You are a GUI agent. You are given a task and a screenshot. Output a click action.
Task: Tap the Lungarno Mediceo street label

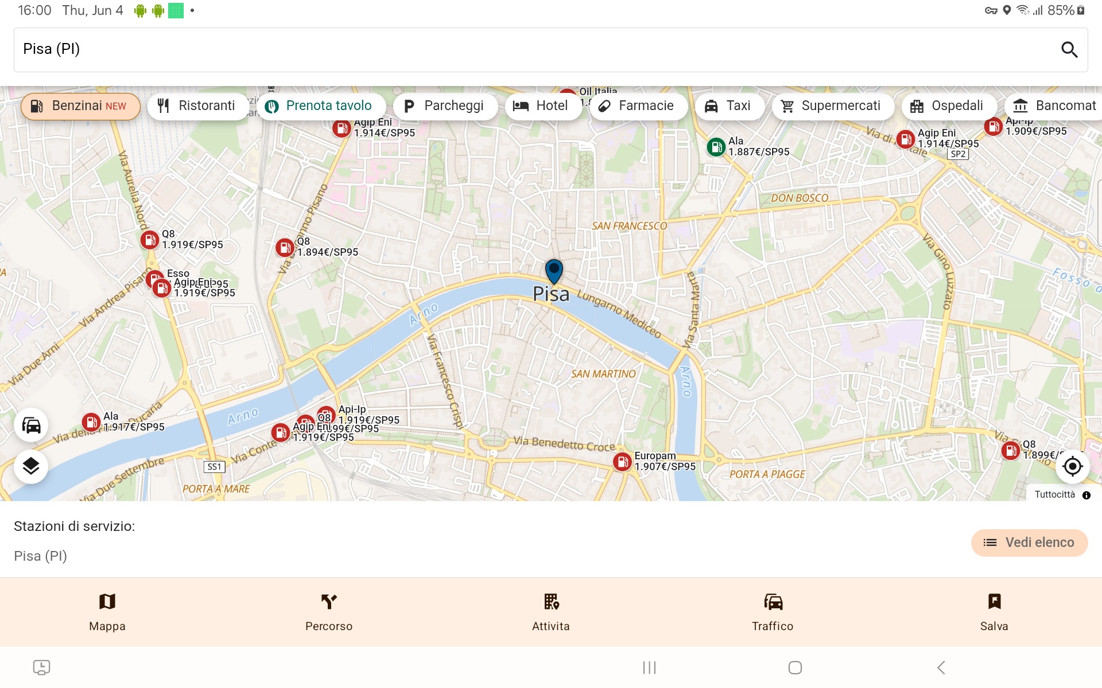(619, 314)
